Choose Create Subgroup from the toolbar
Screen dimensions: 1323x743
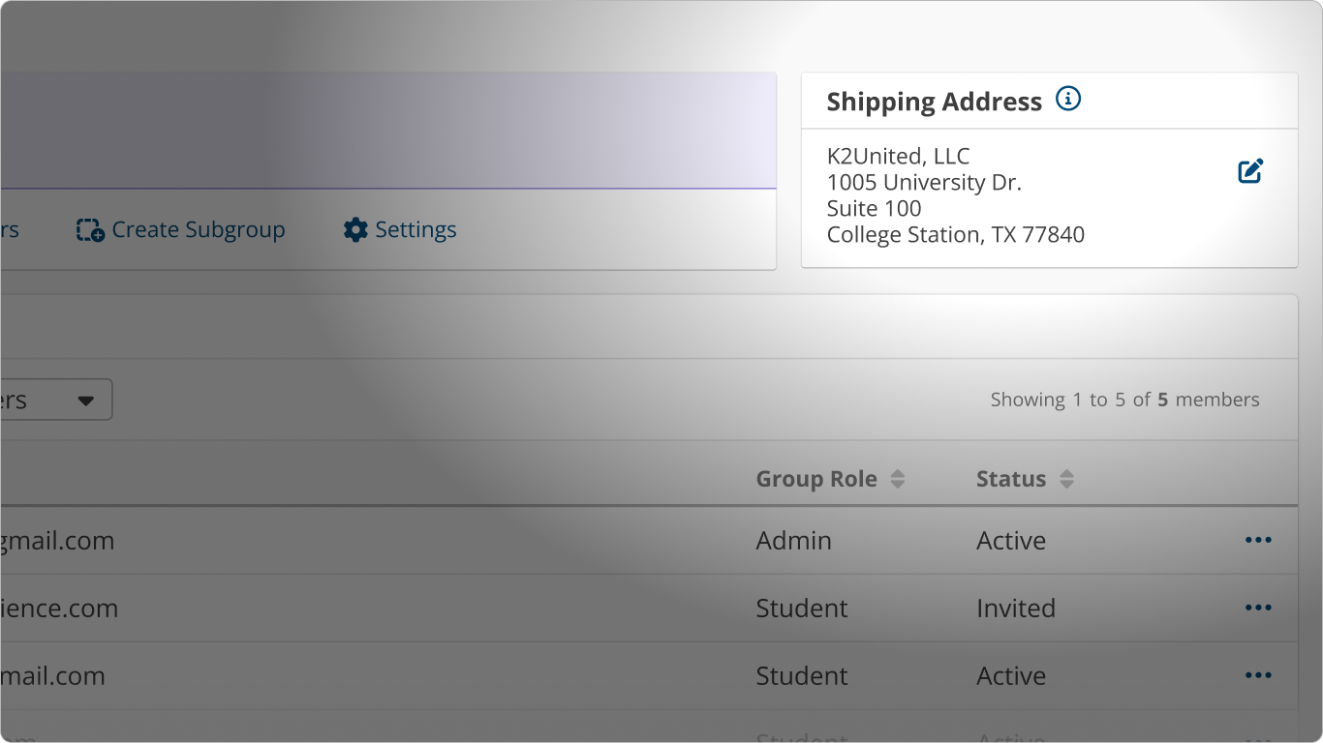(198, 229)
